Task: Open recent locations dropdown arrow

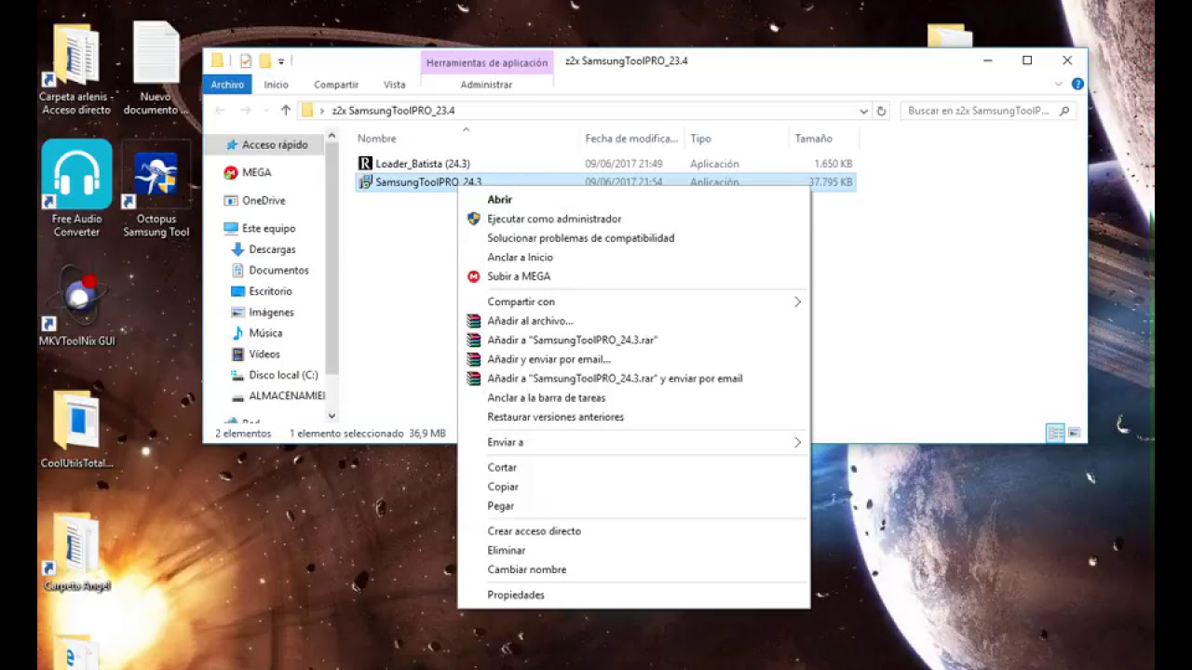Action: tap(266, 111)
